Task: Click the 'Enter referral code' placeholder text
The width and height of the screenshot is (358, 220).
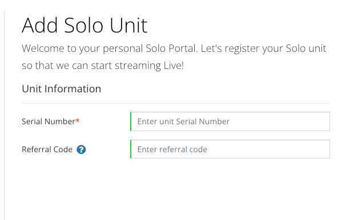Action: pos(172,149)
